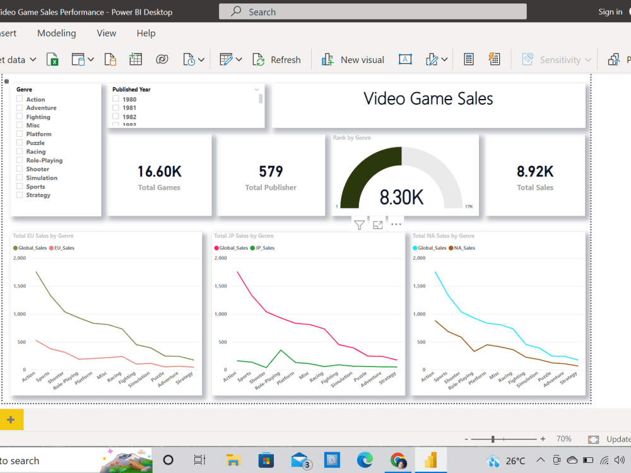Click the Refresh button
This screenshot has width=631, height=473.
click(276, 59)
